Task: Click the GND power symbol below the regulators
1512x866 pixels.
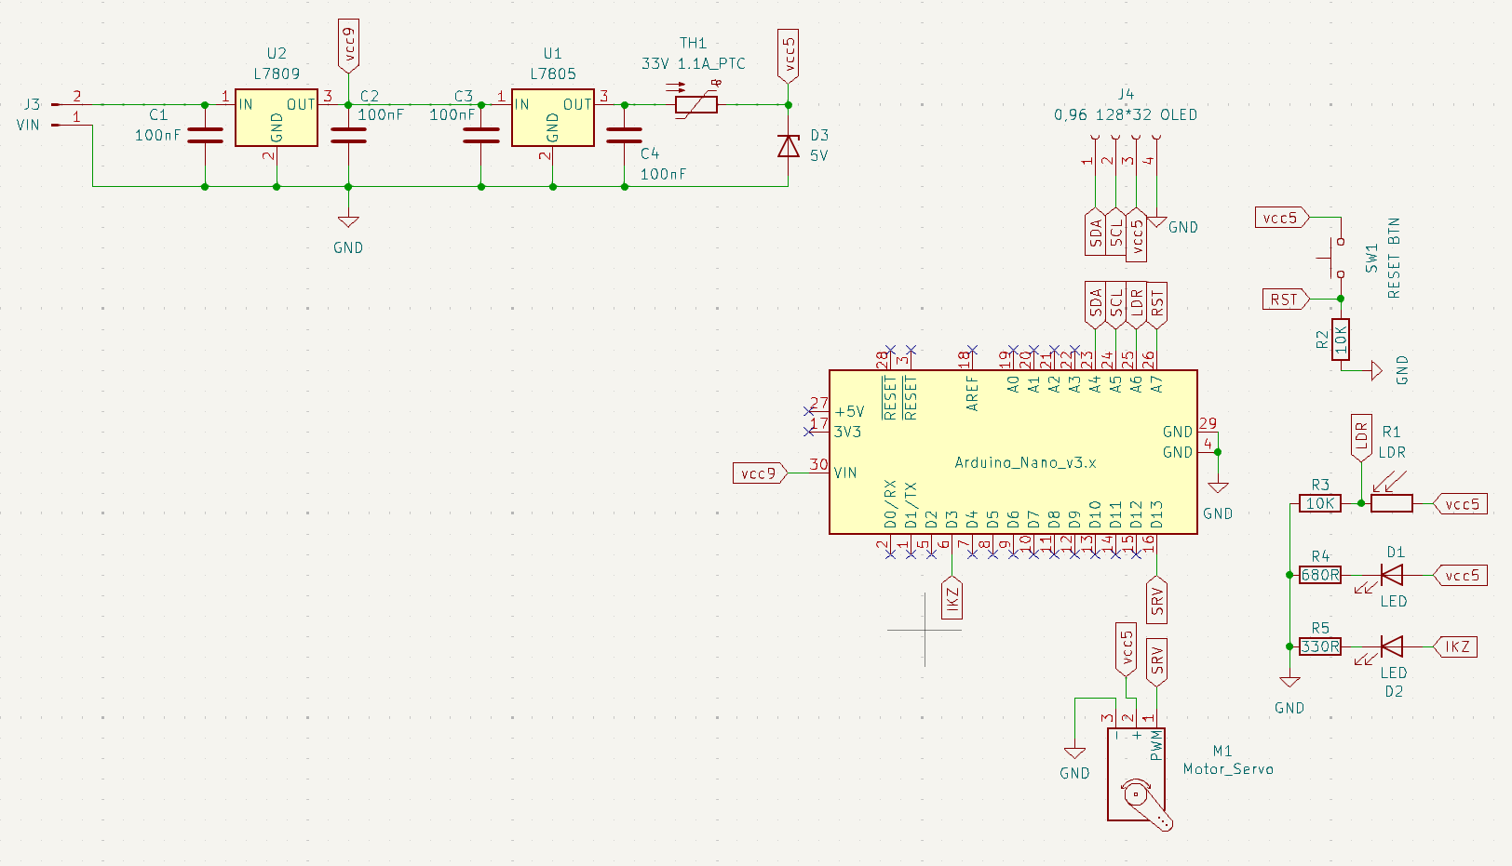Action: pyautogui.click(x=348, y=221)
